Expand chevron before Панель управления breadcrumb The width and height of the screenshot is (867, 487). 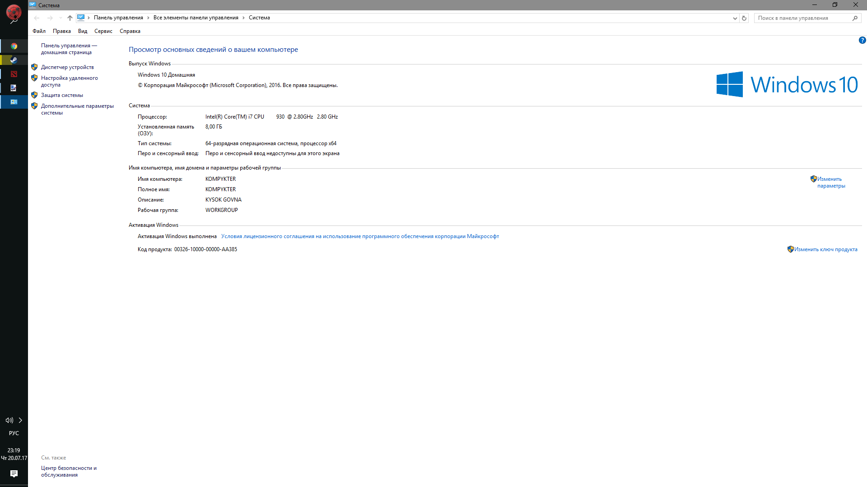(x=89, y=18)
